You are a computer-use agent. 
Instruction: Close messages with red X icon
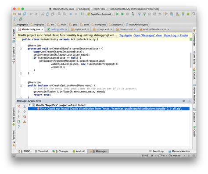[x=19, y=106]
